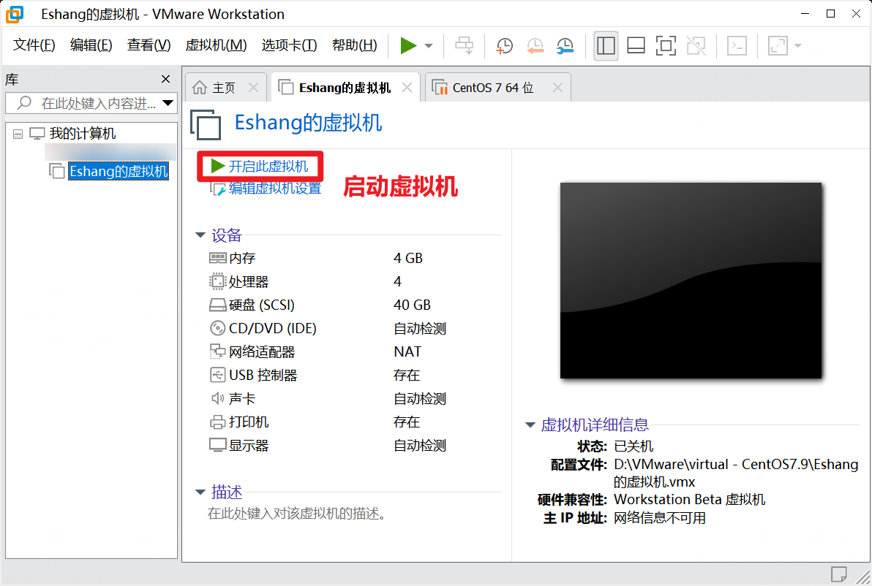Close the 库 library panel
872x586 pixels.
(166, 79)
